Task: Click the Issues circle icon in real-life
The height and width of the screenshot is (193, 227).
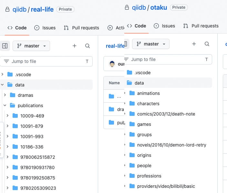Action: pyautogui.click(x=37, y=28)
